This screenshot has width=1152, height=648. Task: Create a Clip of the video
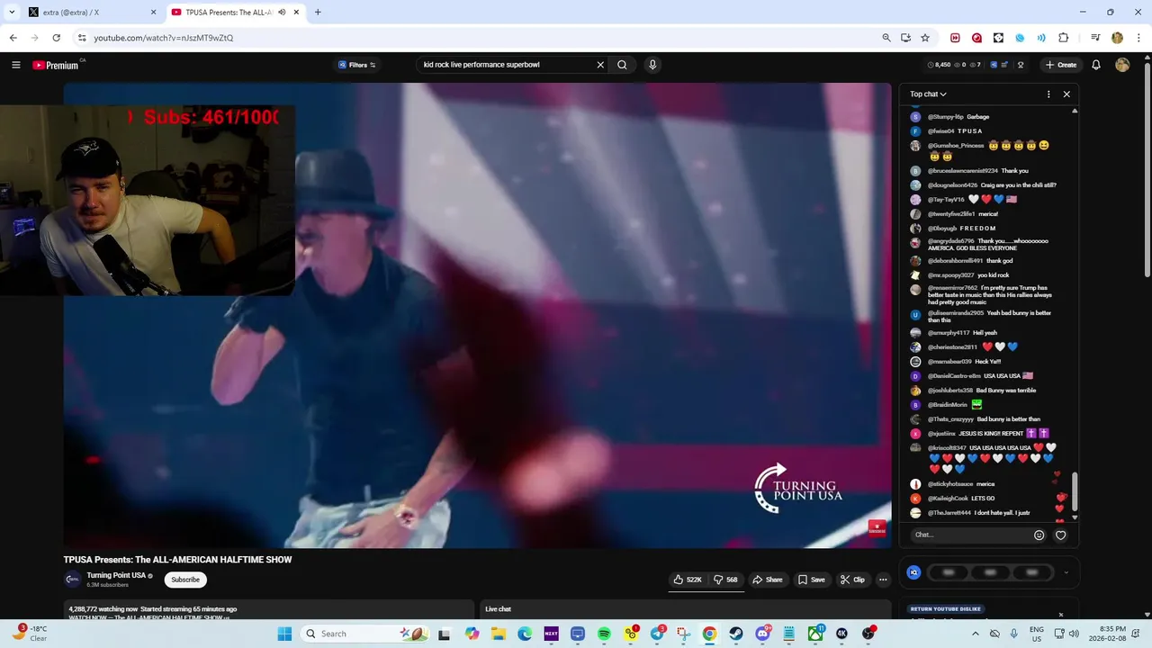(852, 580)
